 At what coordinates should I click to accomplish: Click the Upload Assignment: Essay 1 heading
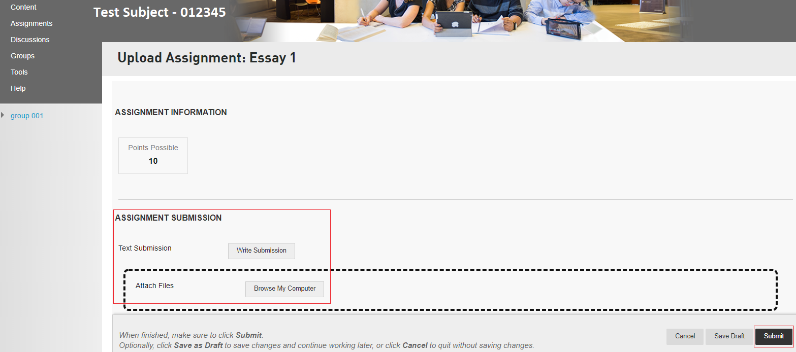pyautogui.click(x=206, y=58)
